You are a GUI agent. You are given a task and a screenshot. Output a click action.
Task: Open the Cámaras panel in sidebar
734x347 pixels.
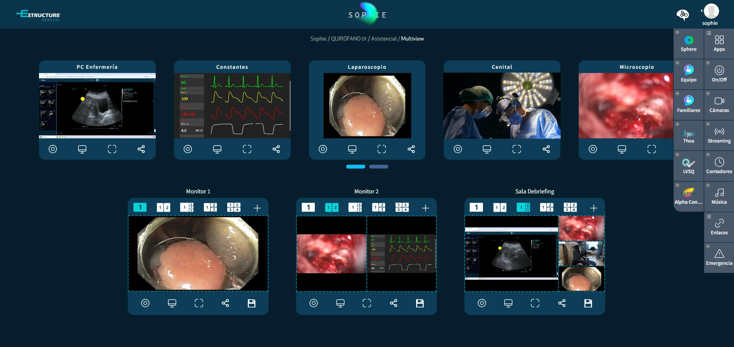point(719,105)
